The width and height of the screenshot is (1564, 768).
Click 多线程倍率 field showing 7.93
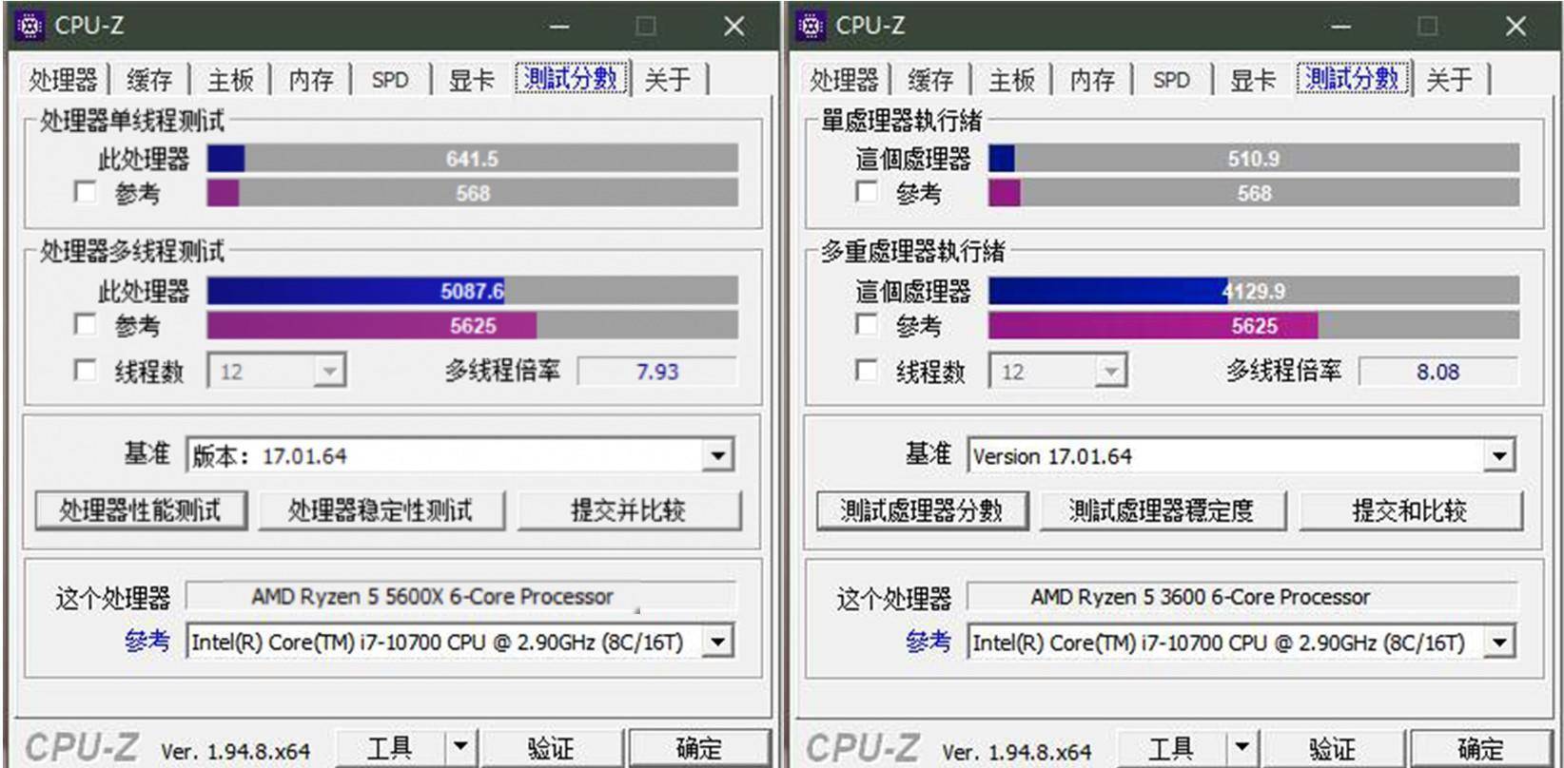[x=657, y=372]
